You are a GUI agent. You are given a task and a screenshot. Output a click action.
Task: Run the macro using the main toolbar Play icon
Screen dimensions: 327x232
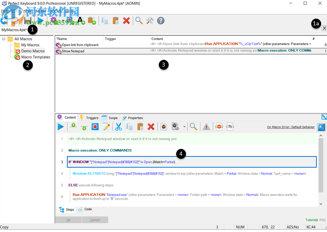click(40, 21)
